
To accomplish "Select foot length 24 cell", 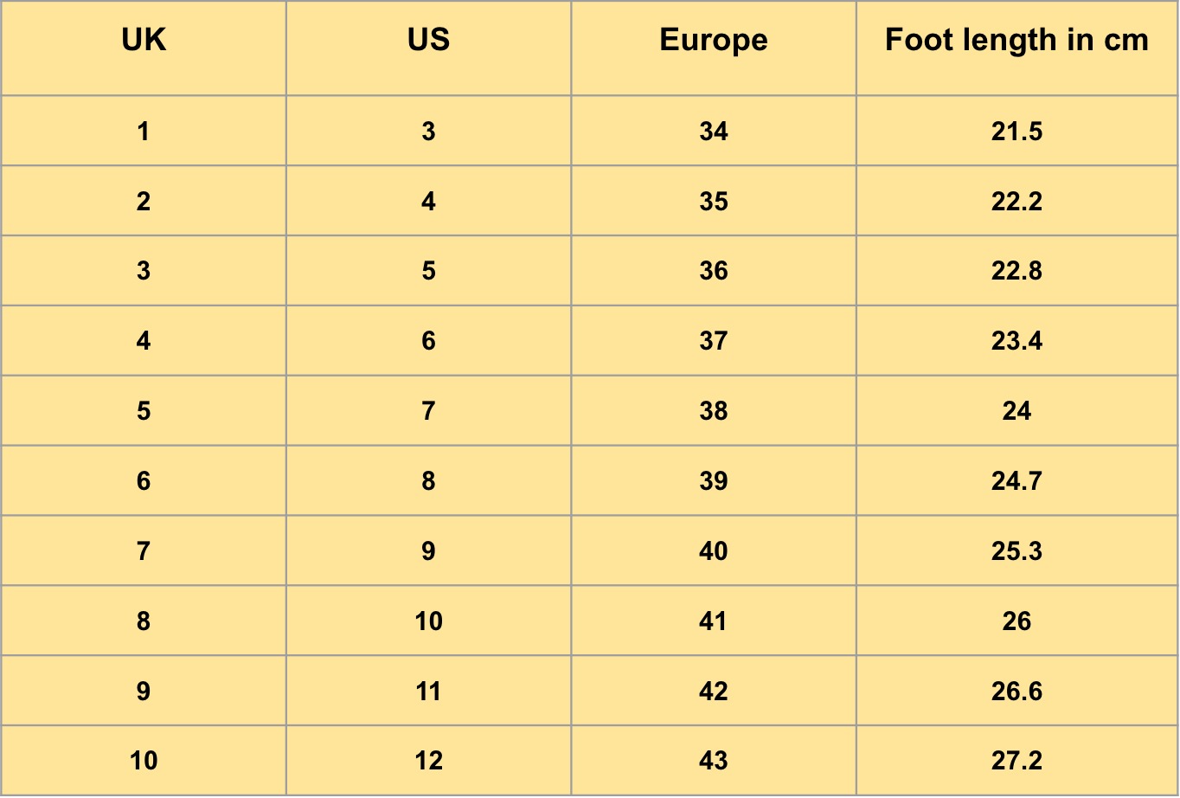I will (x=1016, y=411).
